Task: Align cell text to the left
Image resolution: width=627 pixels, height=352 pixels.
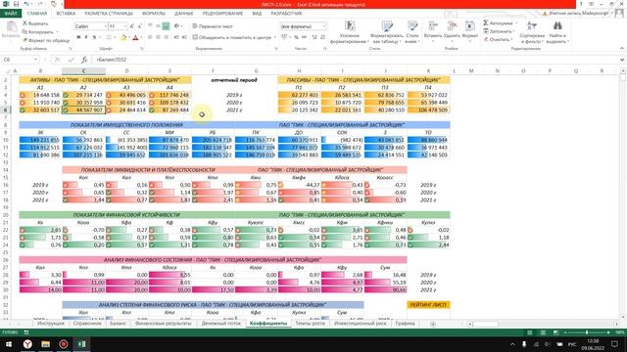Action: click(150, 37)
